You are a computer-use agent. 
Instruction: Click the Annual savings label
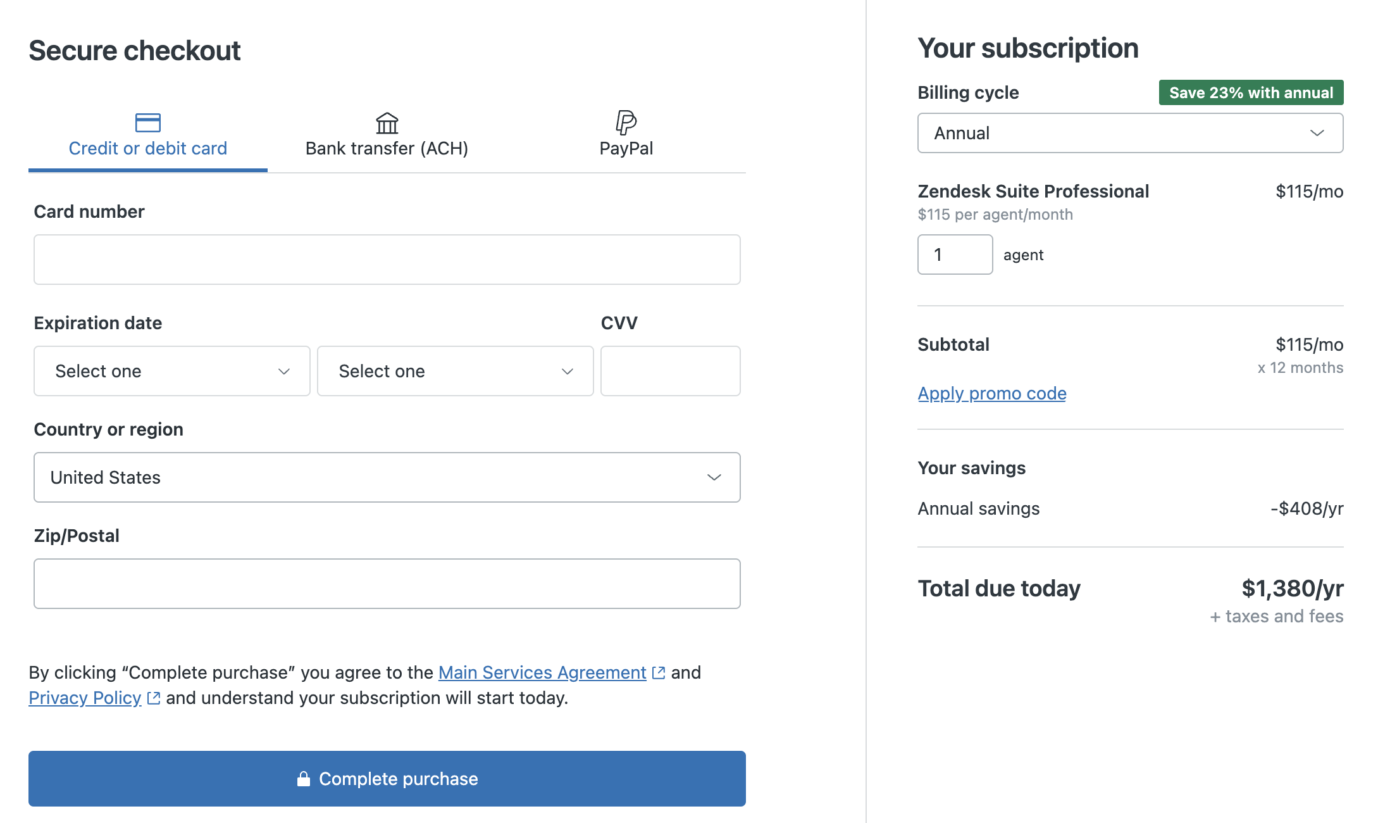click(x=979, y=508)
